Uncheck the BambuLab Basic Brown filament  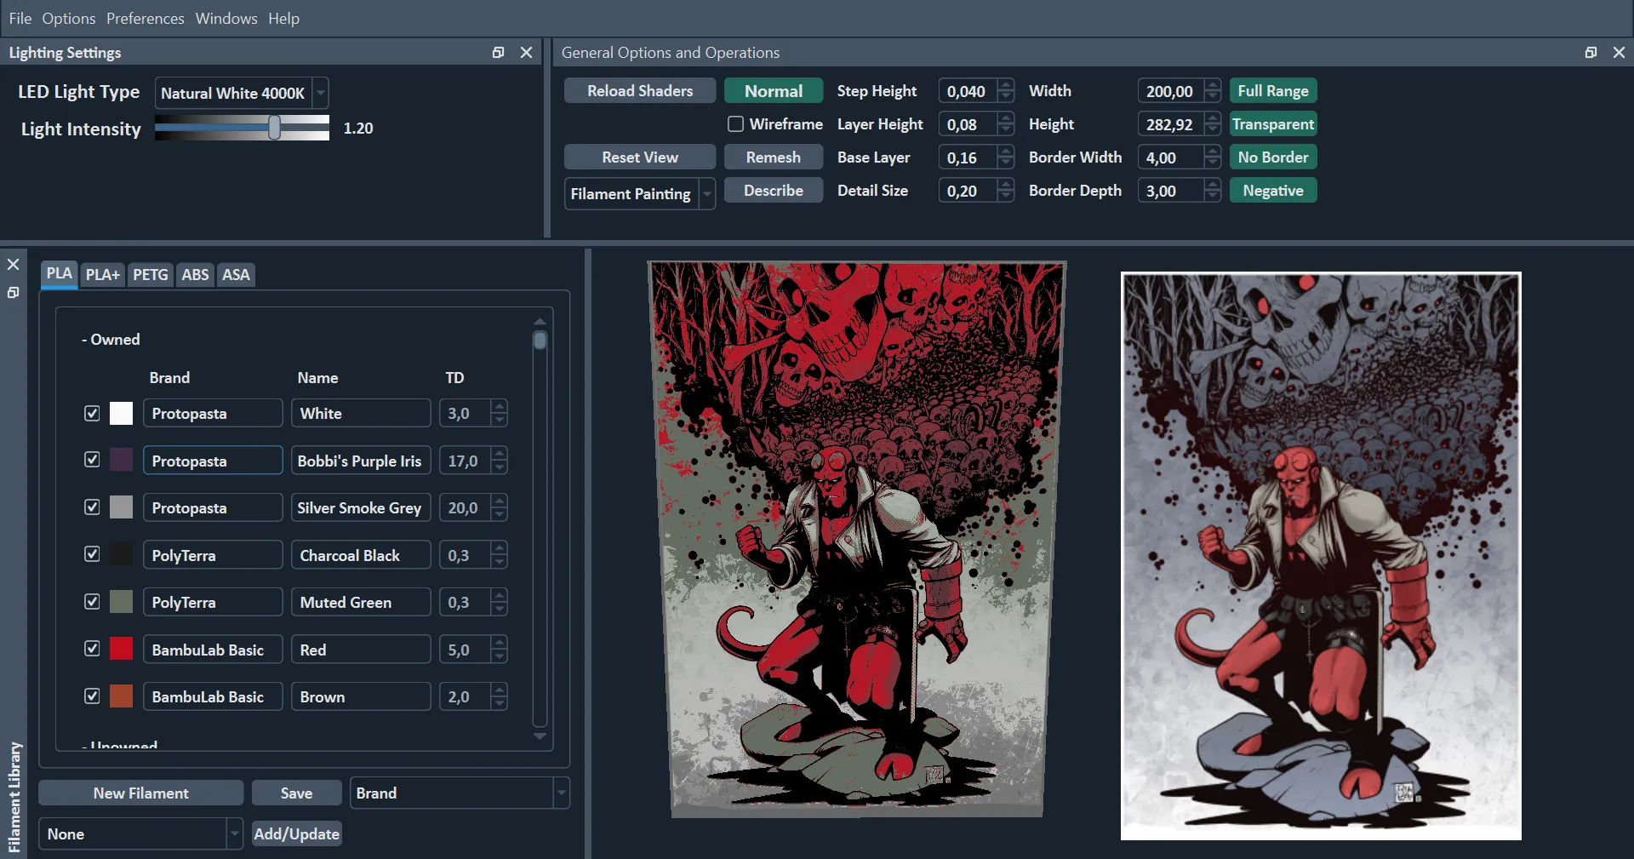coord(92,696)
